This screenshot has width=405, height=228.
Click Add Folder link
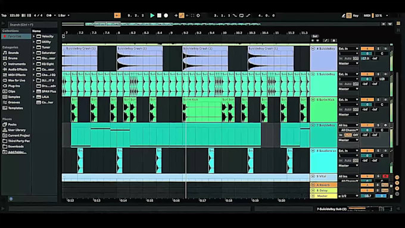click(14, 152)
